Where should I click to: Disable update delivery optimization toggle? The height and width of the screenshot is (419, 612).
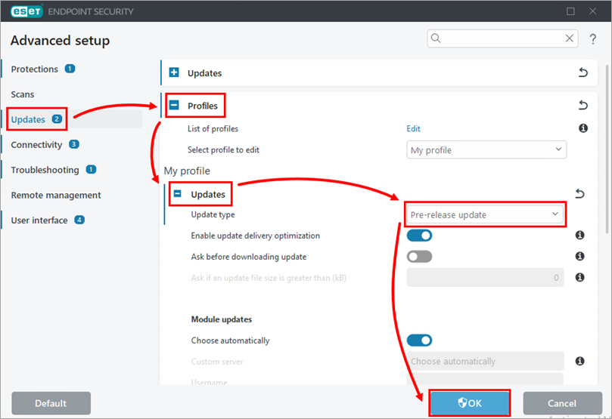[420, 236]
